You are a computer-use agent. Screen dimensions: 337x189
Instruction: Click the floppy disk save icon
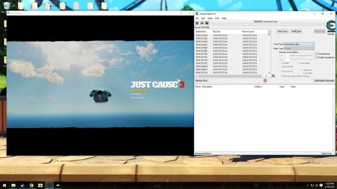[207, 23]
